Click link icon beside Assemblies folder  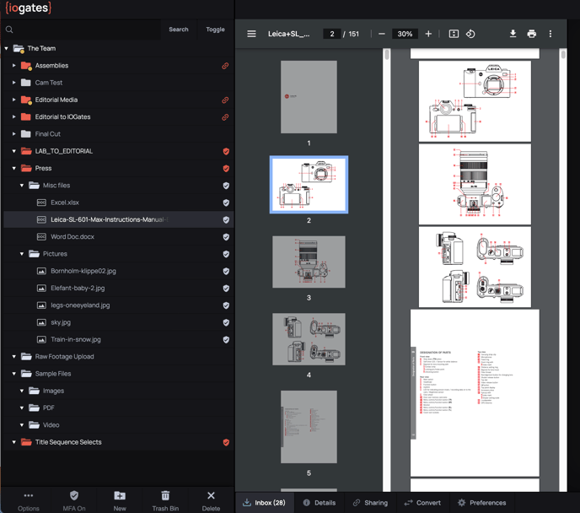click(225, 66)
